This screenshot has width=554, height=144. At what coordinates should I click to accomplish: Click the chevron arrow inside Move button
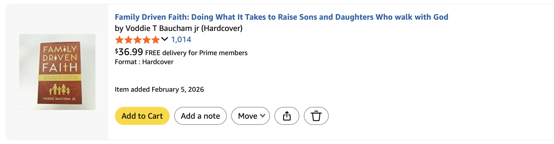click(263, 116)
